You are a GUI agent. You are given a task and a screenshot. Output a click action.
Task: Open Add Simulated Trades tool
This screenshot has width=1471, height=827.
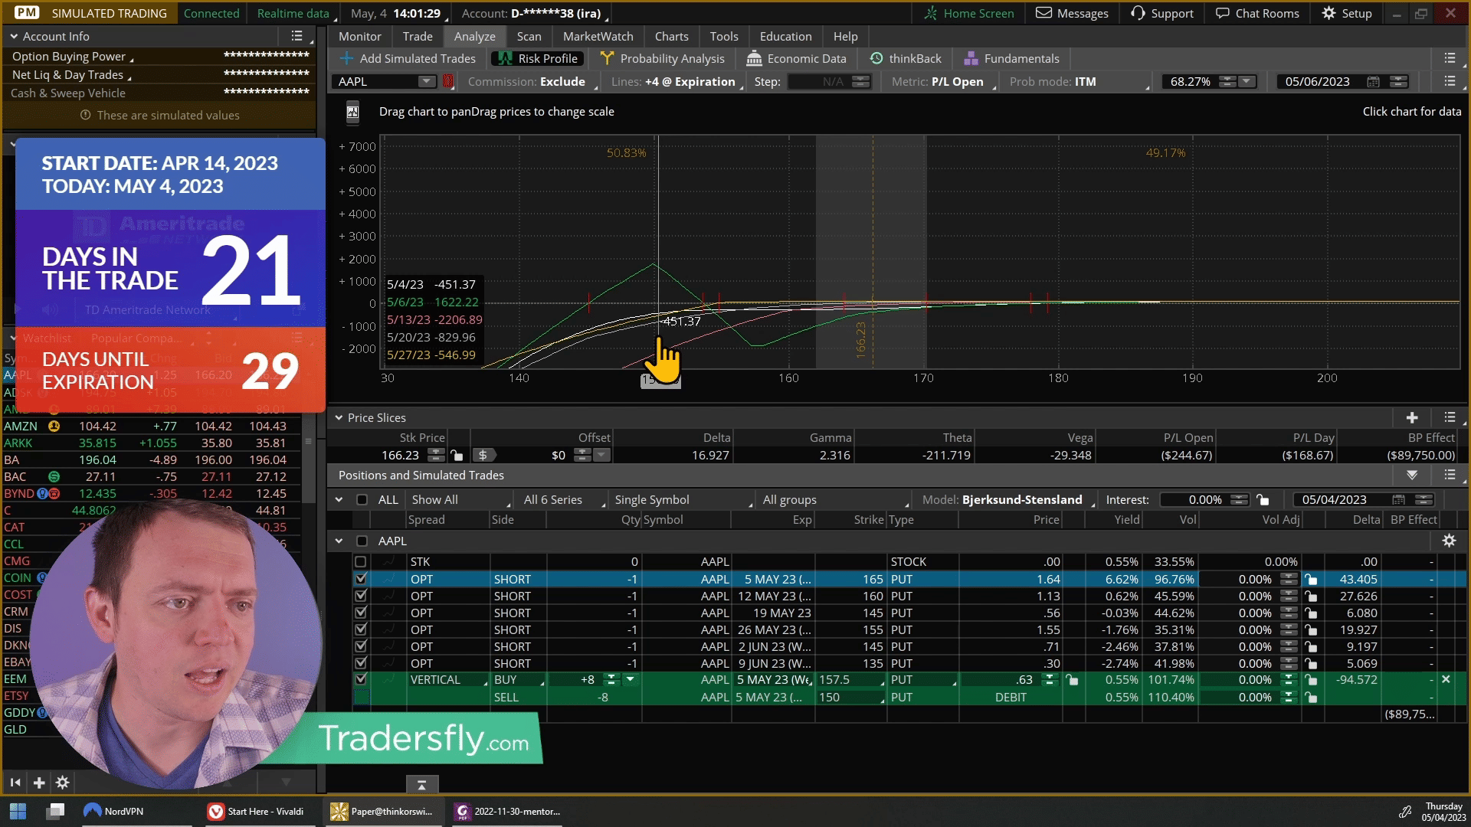407,58
